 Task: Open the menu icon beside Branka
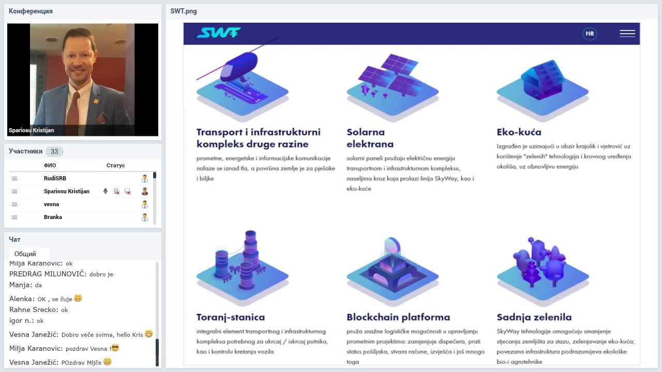coord(14,217)
